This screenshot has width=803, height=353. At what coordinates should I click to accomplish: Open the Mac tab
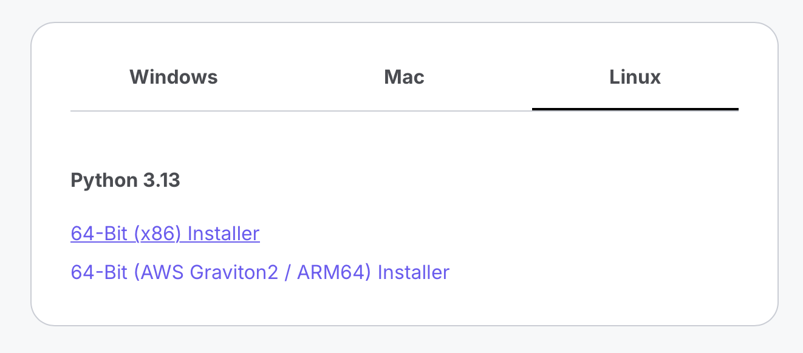[404, 78]
